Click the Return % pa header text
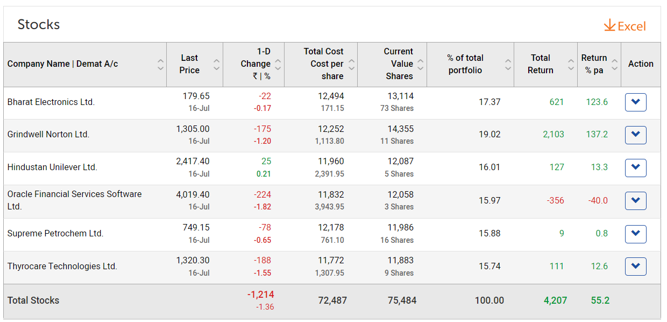 point(594,64)
